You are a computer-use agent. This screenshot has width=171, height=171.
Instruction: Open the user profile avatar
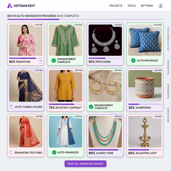(x=161, y=6)
